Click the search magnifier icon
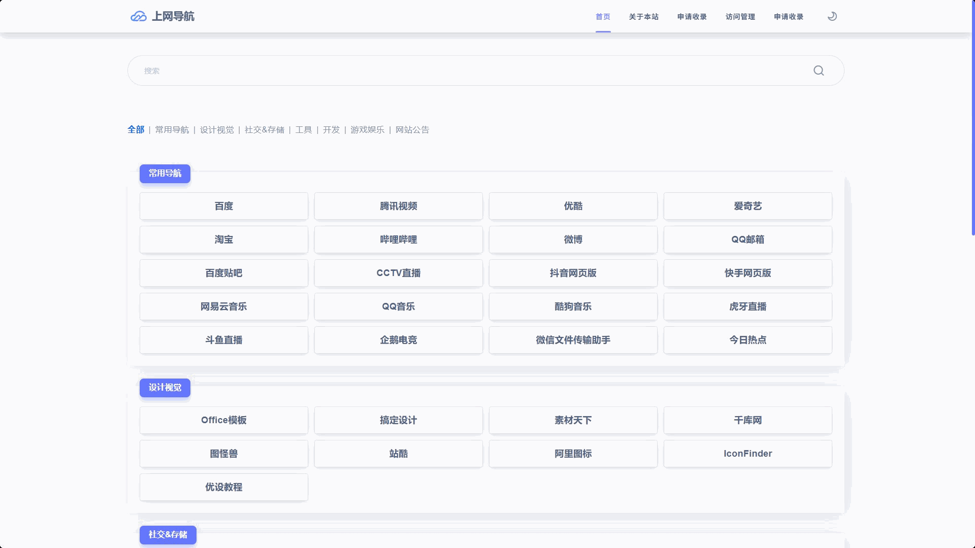 pos(819,71)
